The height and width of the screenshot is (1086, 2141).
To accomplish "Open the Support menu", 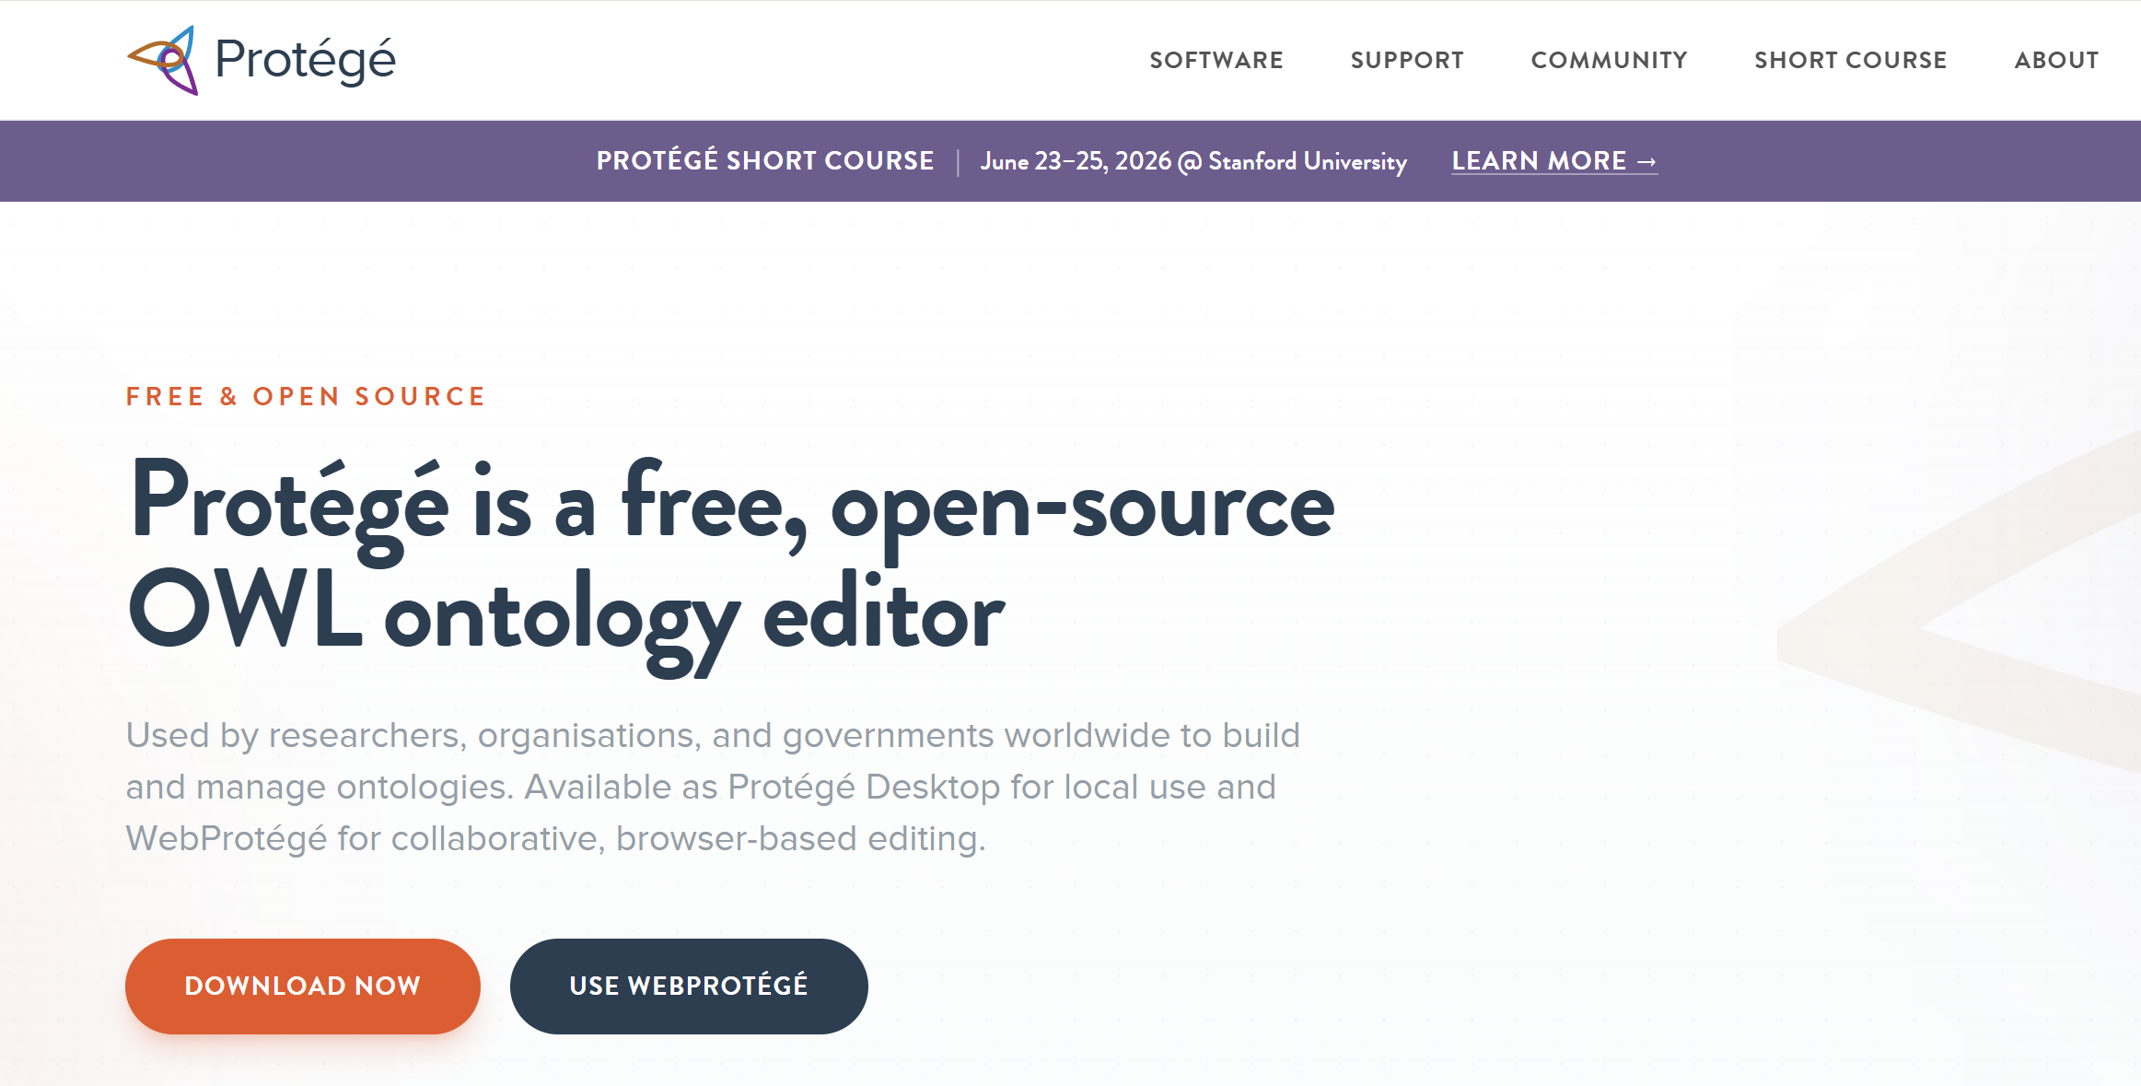I will (x=1407, y=60).
